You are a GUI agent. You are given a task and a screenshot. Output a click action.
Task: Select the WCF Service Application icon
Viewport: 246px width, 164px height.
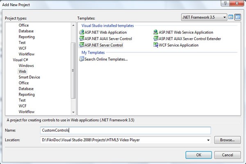point(156,45)
